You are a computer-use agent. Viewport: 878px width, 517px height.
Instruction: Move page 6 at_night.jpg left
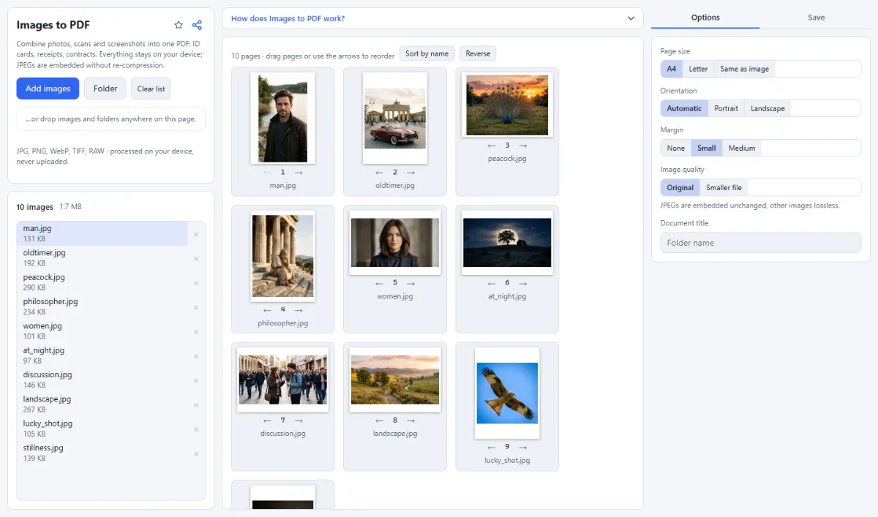[x=491, y=283]
